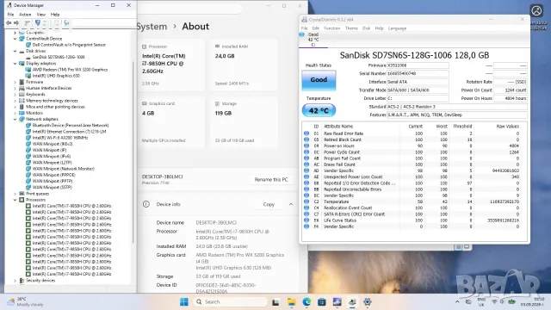Open the View menu in Device Manager

[x=41, y=15]
